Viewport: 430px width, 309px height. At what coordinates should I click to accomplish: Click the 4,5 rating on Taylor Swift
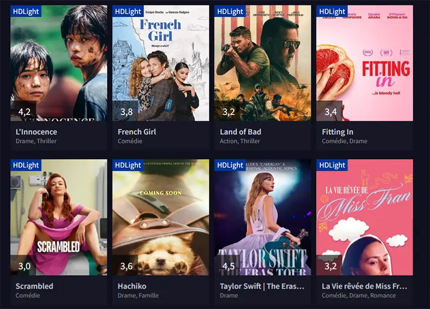228,266
